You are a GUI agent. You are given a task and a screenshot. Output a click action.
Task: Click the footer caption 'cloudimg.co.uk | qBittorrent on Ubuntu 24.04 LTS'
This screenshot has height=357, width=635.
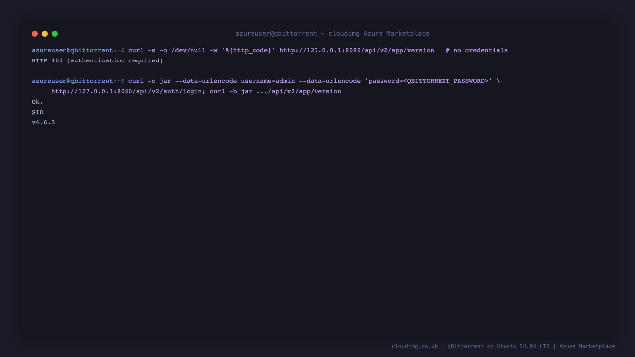pyautogui.click(x=470, y=346)
